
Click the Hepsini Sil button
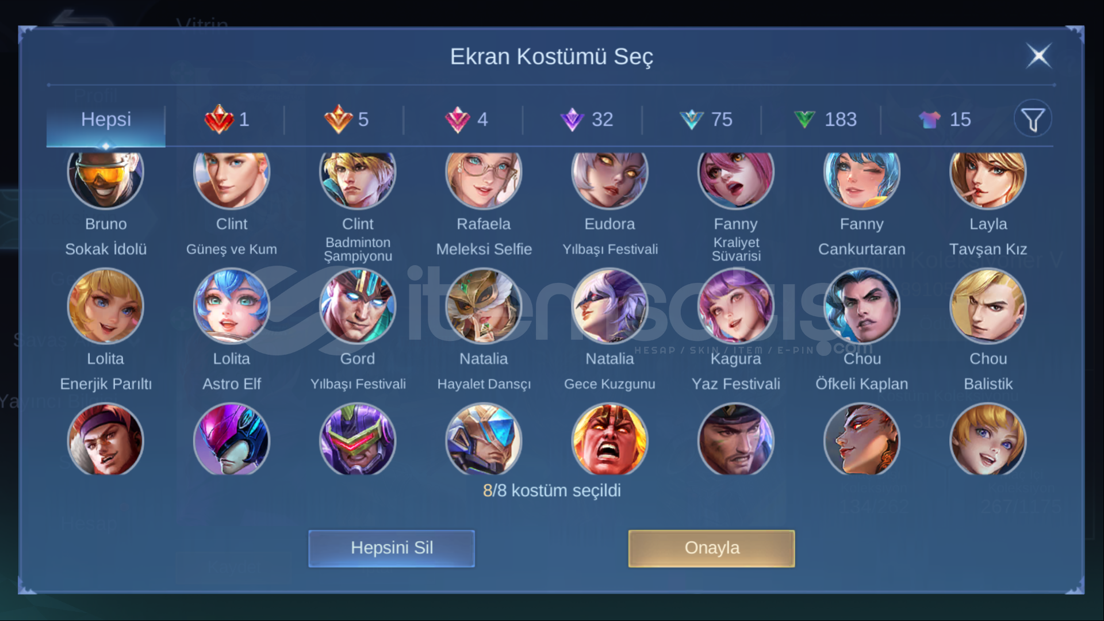(392, 548)
